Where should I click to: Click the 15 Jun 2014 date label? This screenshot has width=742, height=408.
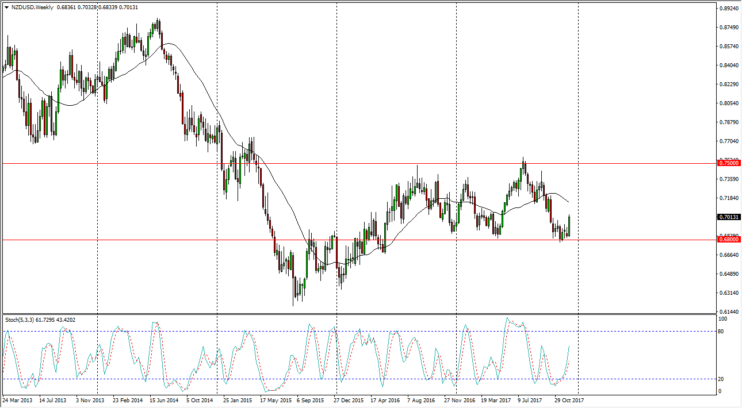coord(164,400)
